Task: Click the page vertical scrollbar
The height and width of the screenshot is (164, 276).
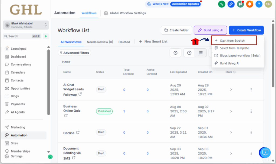Action: pos(273,55)
